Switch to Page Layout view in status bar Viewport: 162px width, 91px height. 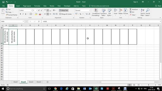tap(134, 85)
